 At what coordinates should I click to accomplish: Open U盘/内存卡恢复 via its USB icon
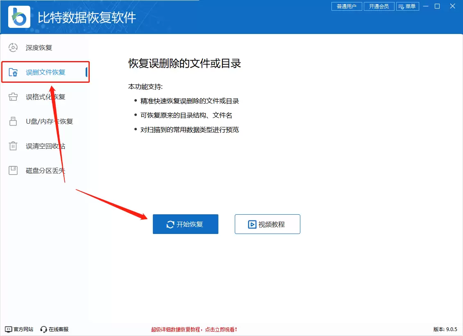pos(13,121)
